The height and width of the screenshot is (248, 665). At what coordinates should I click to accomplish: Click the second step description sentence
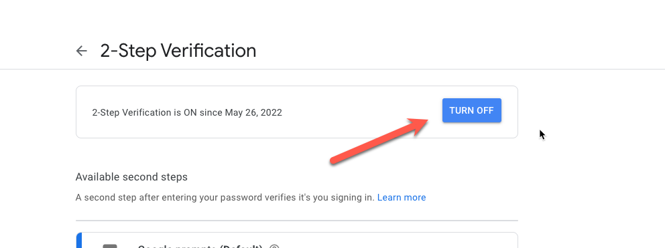[225, 198]
